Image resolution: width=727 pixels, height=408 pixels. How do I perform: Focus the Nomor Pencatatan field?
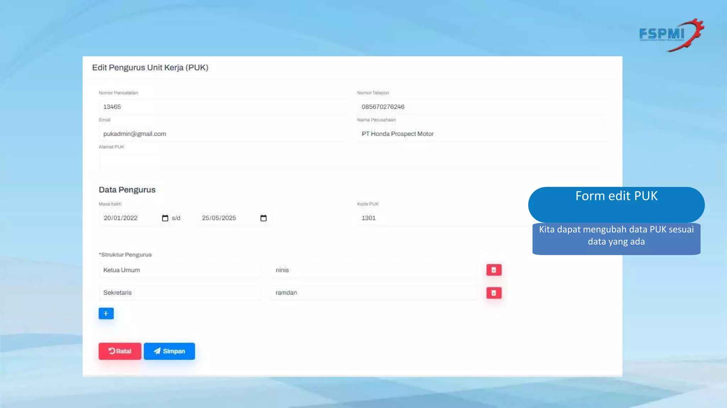223,107
